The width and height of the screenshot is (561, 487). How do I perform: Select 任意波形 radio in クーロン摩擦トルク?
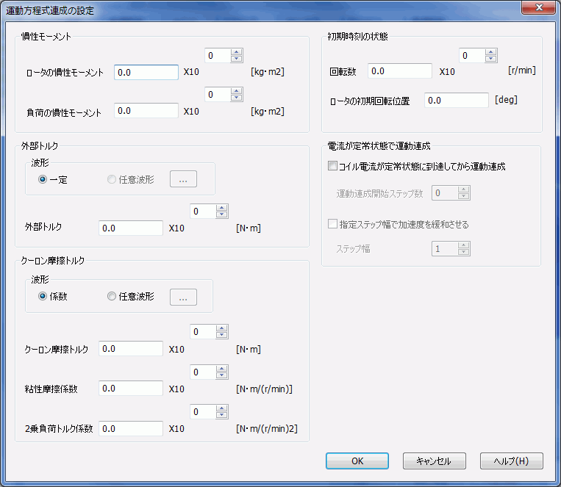tap(112, 297)
